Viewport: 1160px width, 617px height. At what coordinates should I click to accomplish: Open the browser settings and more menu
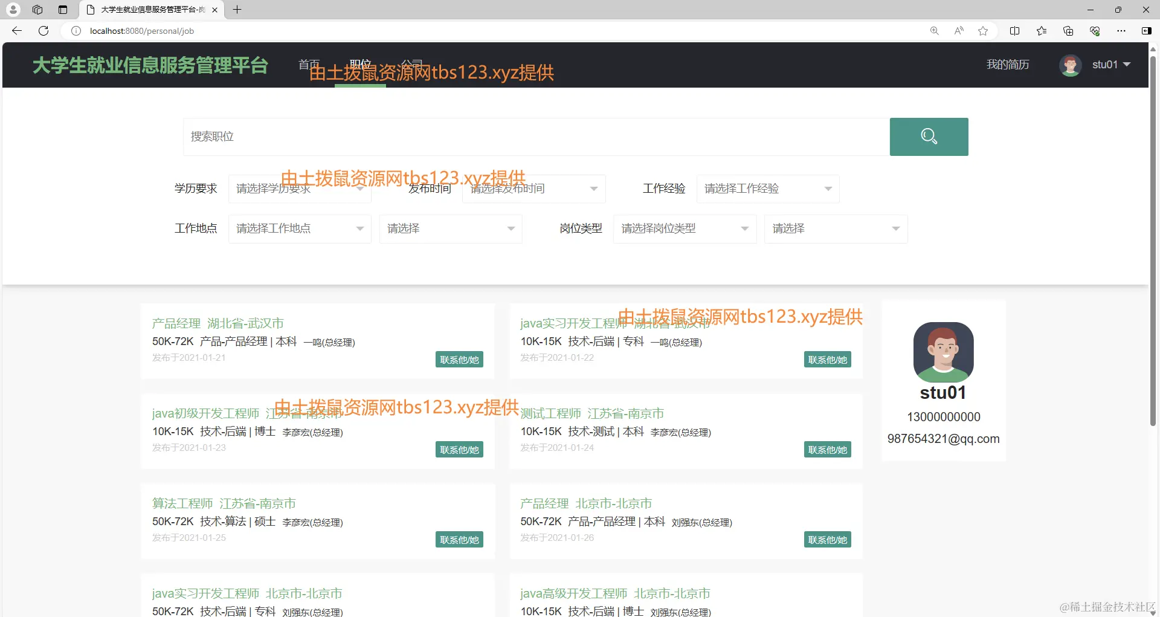pos(1121,31)
